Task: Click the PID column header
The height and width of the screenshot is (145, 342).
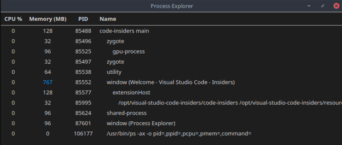Action: [83, 19]
